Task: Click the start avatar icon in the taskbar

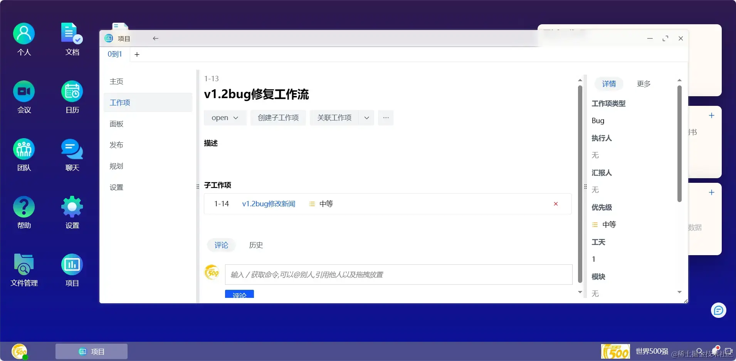Action: 19,351
